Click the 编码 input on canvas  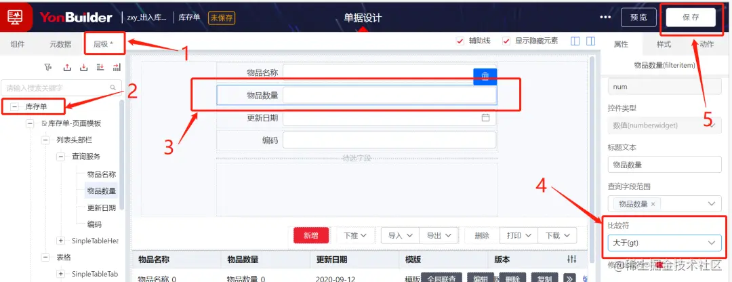pos(389,140)
